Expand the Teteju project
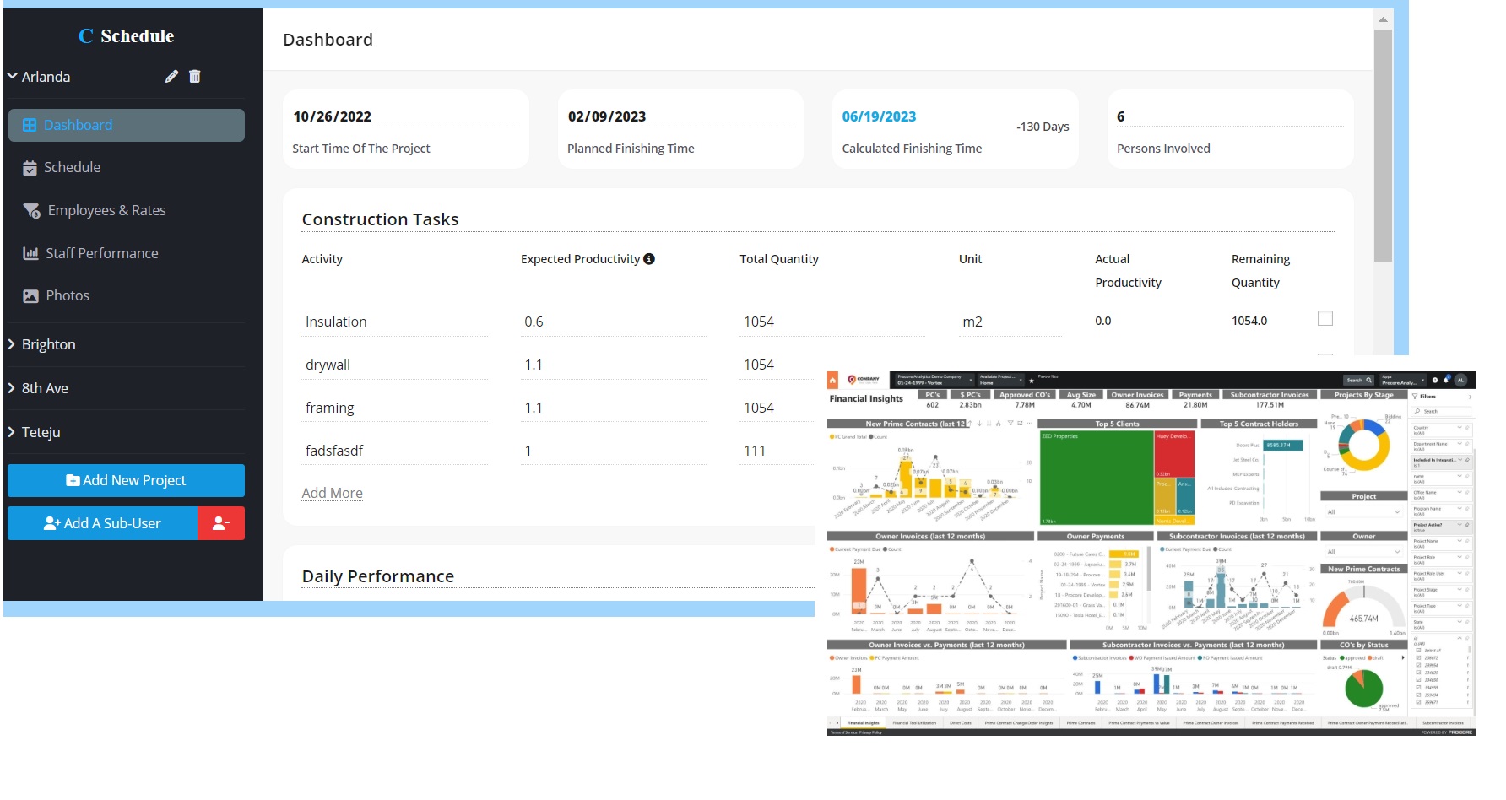This screenshot has width=1506, height=800. point(12,432)
